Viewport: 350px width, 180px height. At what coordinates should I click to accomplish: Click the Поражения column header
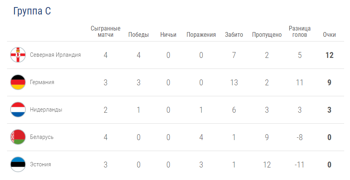(201, 35)
